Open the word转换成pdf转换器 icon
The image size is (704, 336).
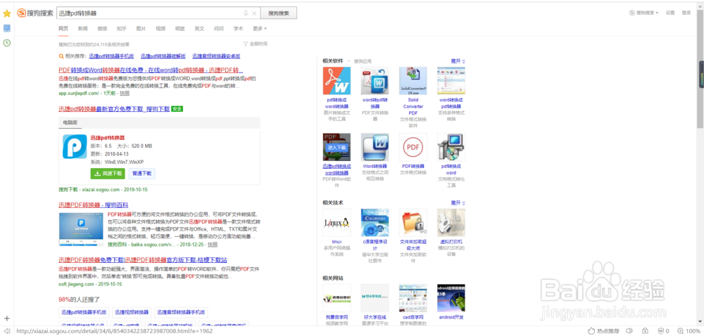451,81
